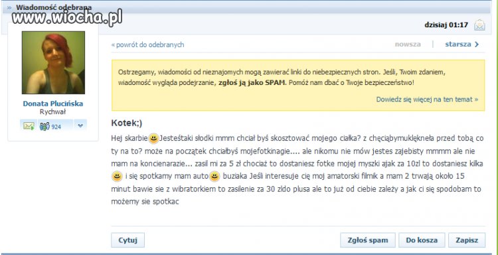This screenshot has width=498, height=255.
Task: Click the envelope icon beside the message time
Action: click(x=479, y=25)
